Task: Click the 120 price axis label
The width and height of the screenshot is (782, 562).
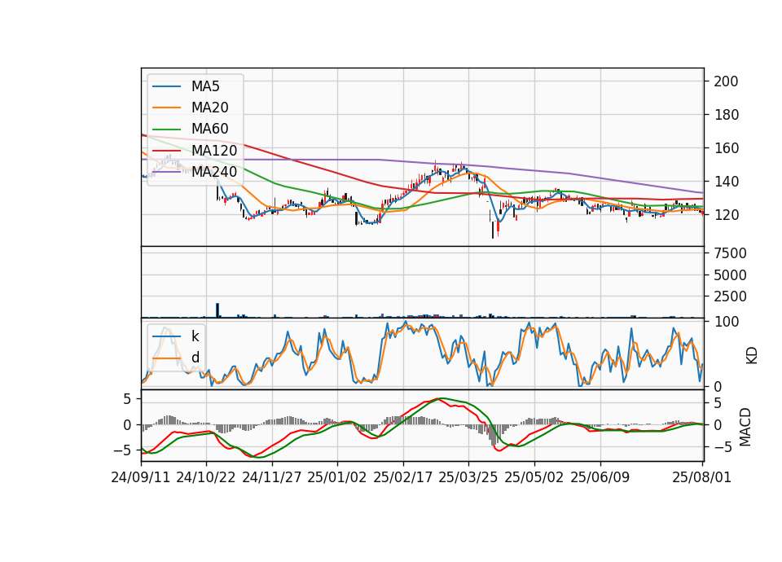Action: click(726, 215)
